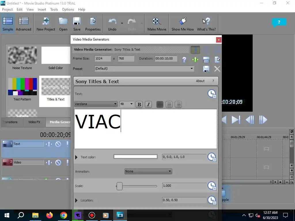The image size is (295, 221).
Task: Click green Match Event Length icon
Action: (x=195, y=60)
